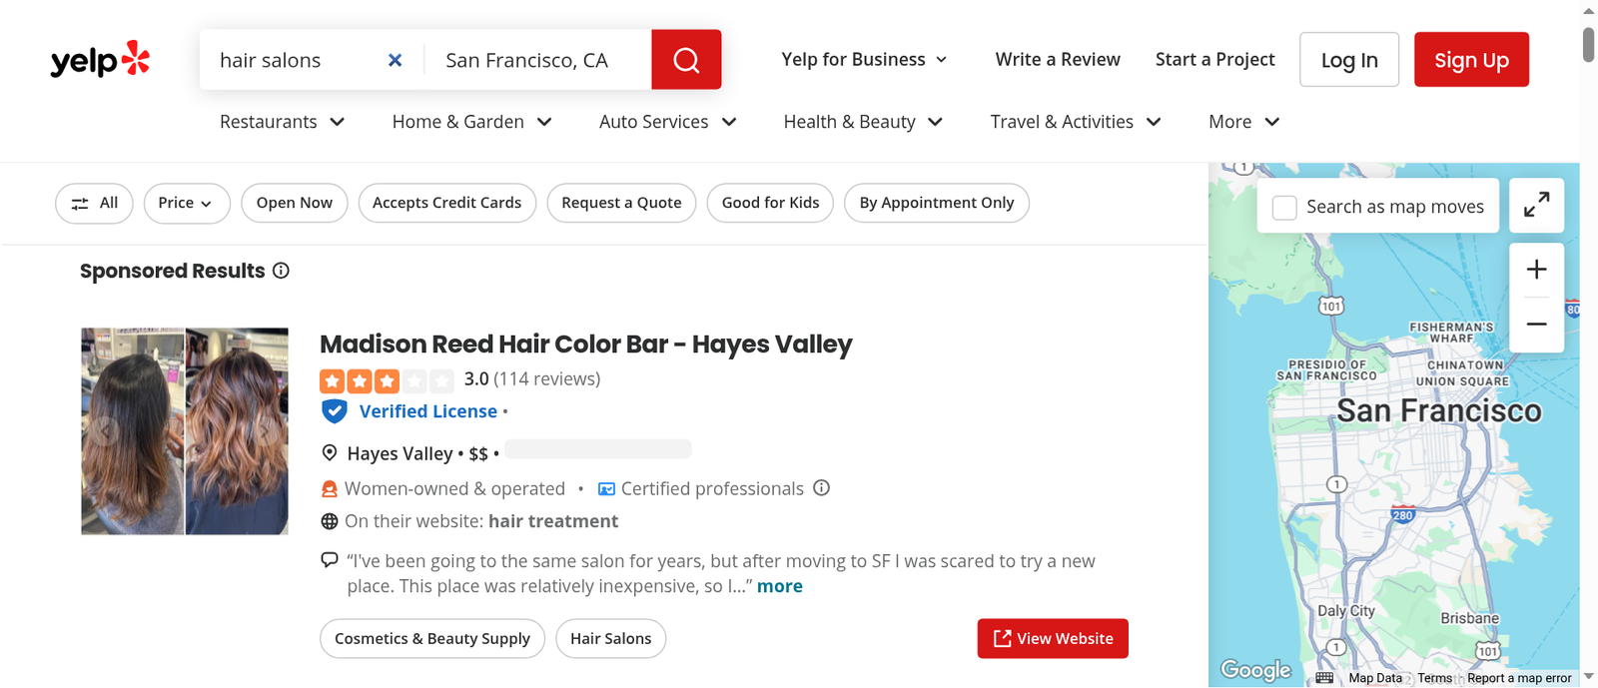Focus the San Francisco, CA location field
1598x688 pixels.
(x=538, y=60)
